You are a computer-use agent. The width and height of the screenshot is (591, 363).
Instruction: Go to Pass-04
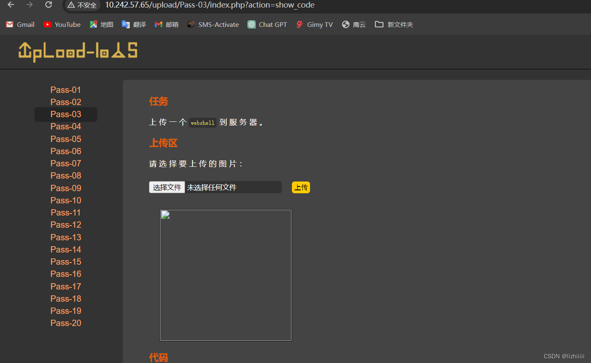tap(66, 126)
